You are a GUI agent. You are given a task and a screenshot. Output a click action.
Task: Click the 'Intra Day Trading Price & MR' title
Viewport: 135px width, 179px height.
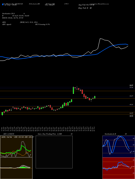[x=50, y=134]
